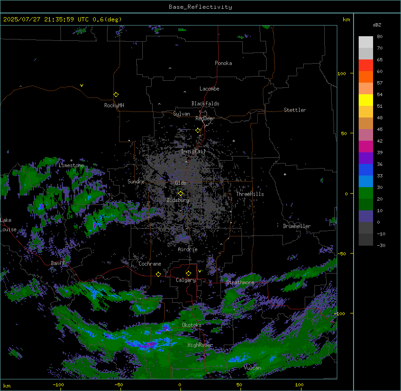Click the 80 value on dBZ legend
401x391 pixels.
pos(380,37)
